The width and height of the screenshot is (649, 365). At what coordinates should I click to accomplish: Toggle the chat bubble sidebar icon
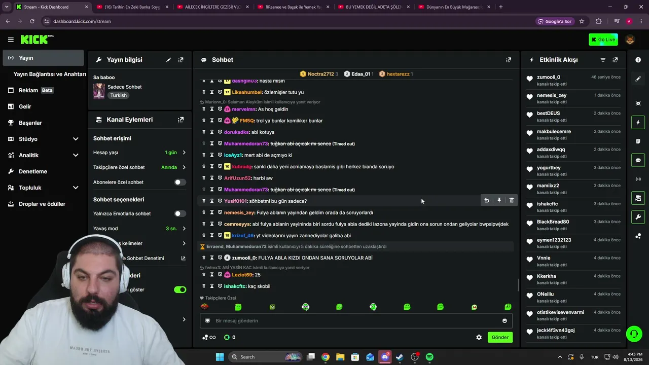[638, 160]
